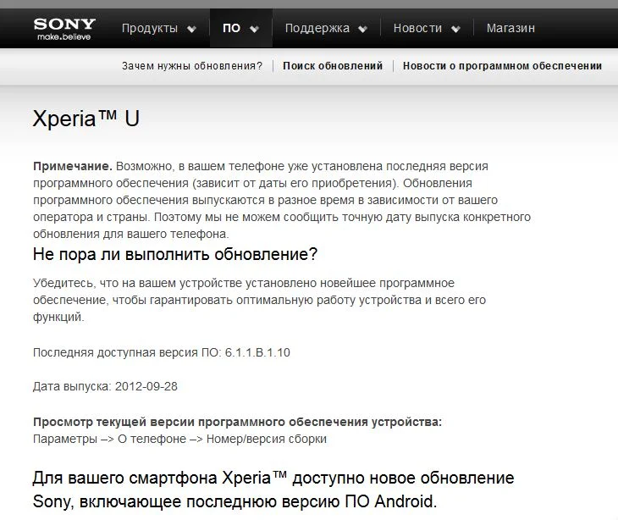Open the ПО menu tab
This screenshot has width=618, height=520.
click(x=231, y=28)
